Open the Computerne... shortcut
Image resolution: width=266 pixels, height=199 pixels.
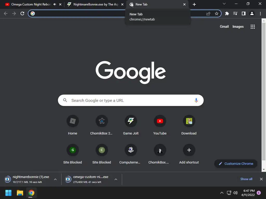coord(131,154)
